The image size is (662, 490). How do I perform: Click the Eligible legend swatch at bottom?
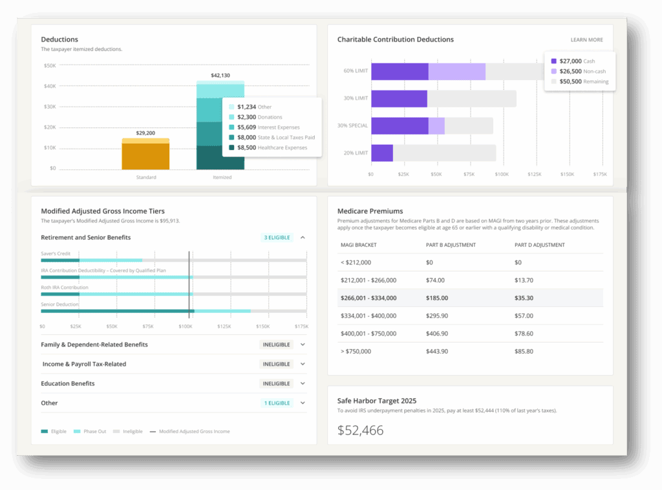[x=45, y=431]
